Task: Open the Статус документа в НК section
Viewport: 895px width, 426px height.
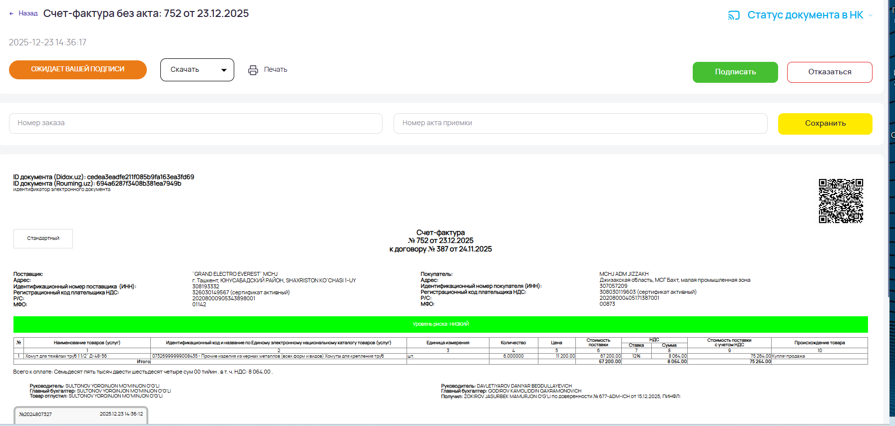Action: click(805, 15)
